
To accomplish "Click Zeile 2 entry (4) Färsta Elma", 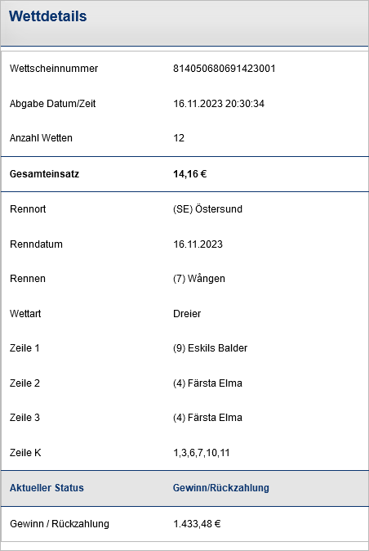I will [x=207, y=383].
